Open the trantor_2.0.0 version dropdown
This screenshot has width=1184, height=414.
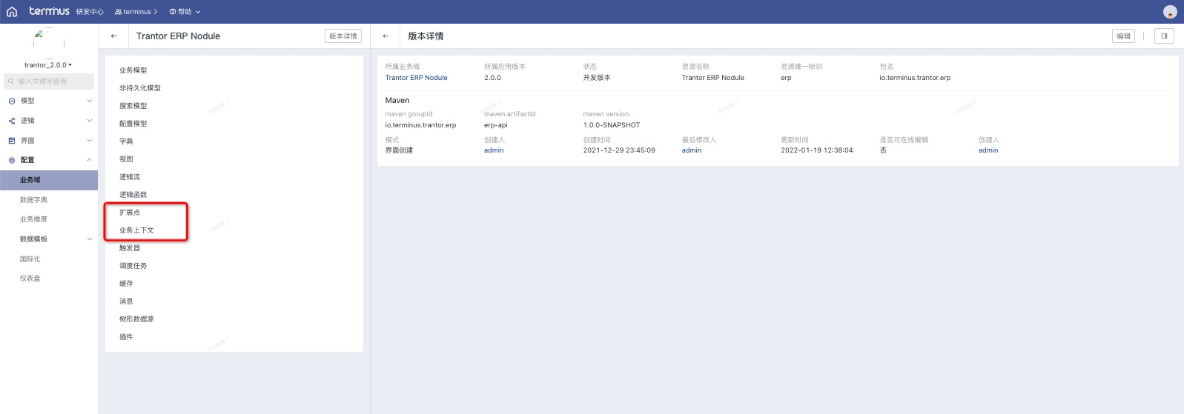tap(48, 65)
